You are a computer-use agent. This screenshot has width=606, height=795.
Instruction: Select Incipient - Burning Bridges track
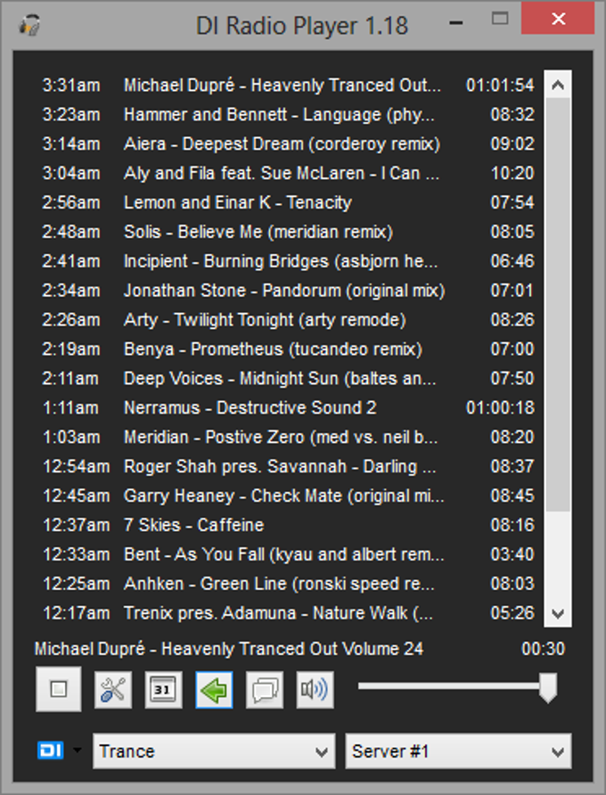pyautogui.click(x=288, y=262)
